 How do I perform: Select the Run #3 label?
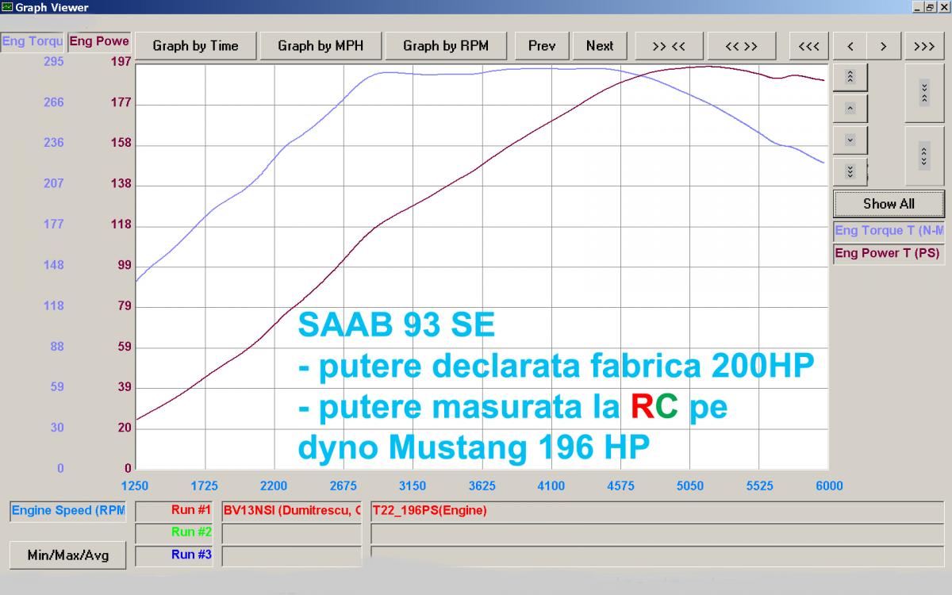click(x=175, y=555)
